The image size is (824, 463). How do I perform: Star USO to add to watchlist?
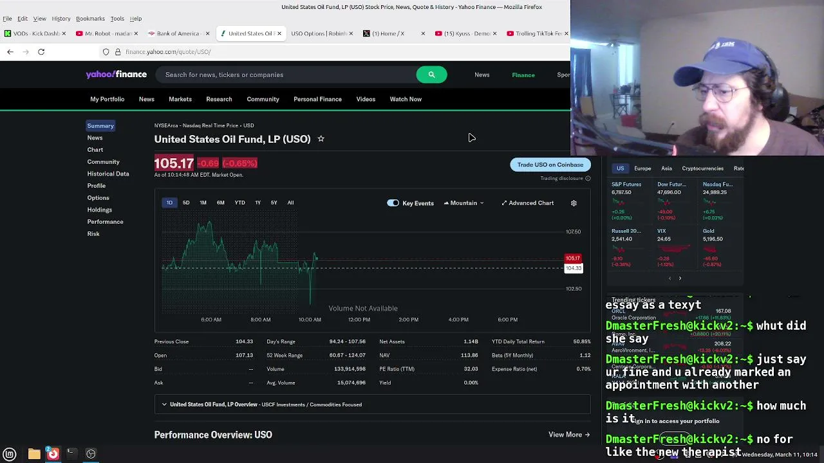tap(321, 139)
